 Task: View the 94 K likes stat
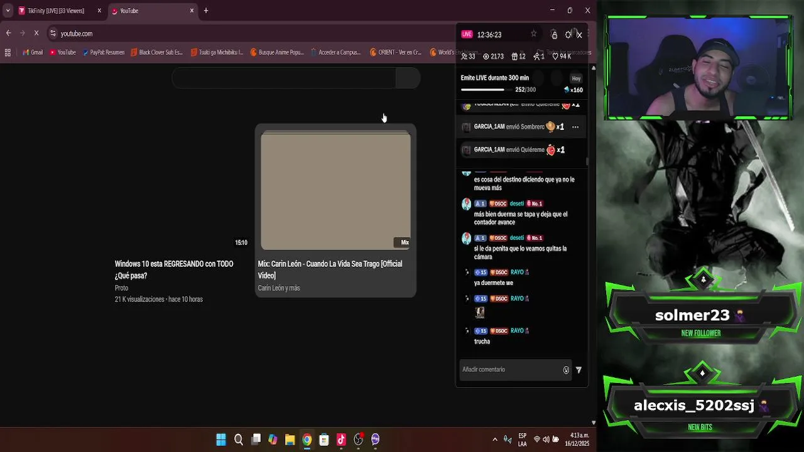click(x=561, y=56)
